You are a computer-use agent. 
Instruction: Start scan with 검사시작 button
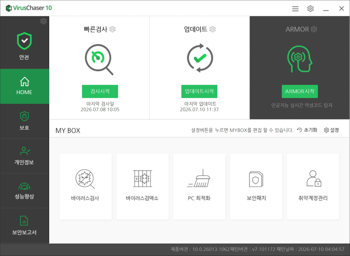pos(100,91)
